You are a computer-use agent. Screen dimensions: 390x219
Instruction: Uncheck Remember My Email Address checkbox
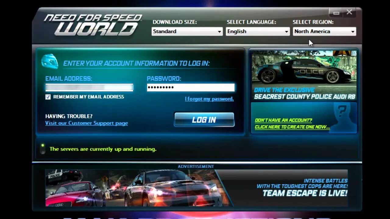pos(48,97)
